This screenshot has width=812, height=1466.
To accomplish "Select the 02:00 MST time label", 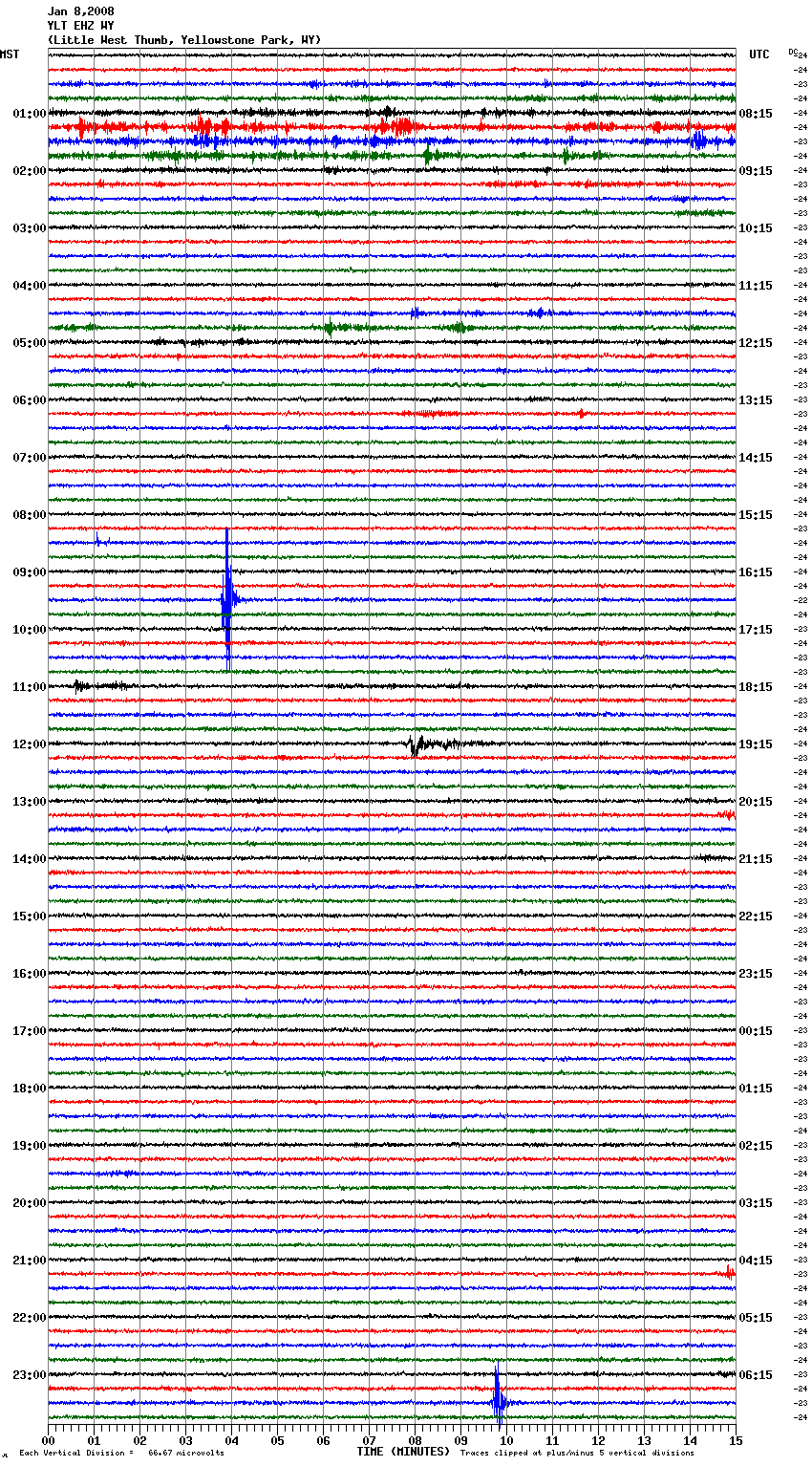I will (x=30, y=171).
